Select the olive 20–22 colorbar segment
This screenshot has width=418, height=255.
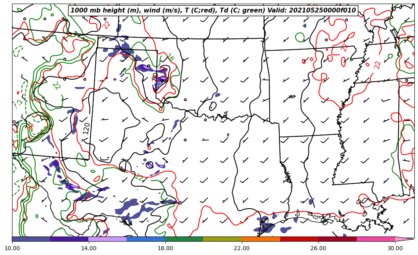(x=223, y=239)
